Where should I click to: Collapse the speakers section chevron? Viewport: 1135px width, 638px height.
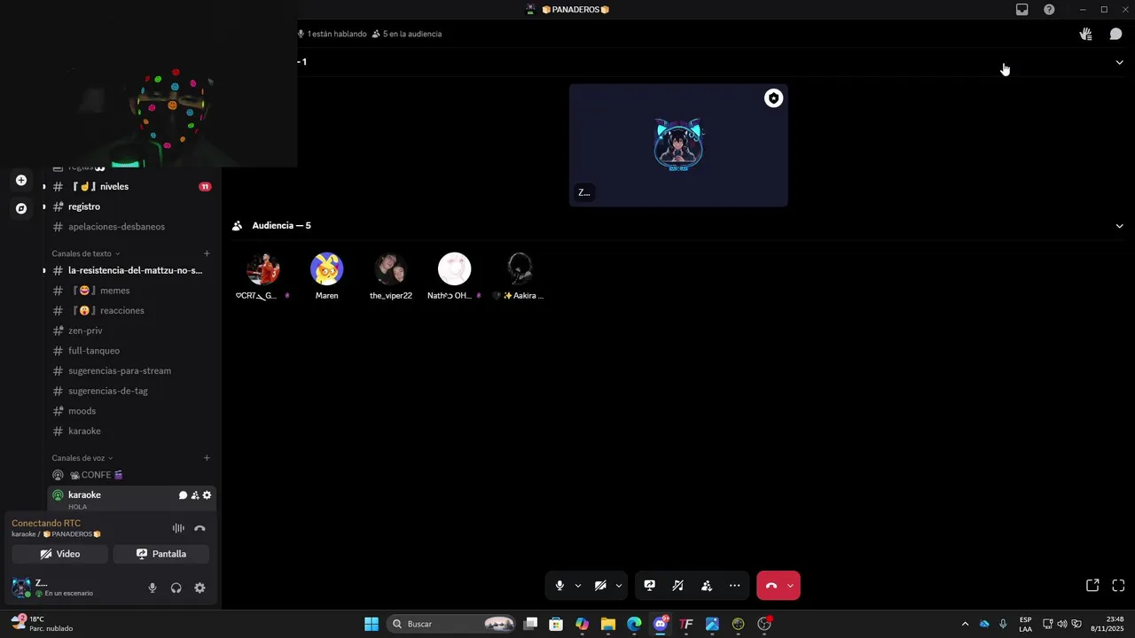(1119, 63)
